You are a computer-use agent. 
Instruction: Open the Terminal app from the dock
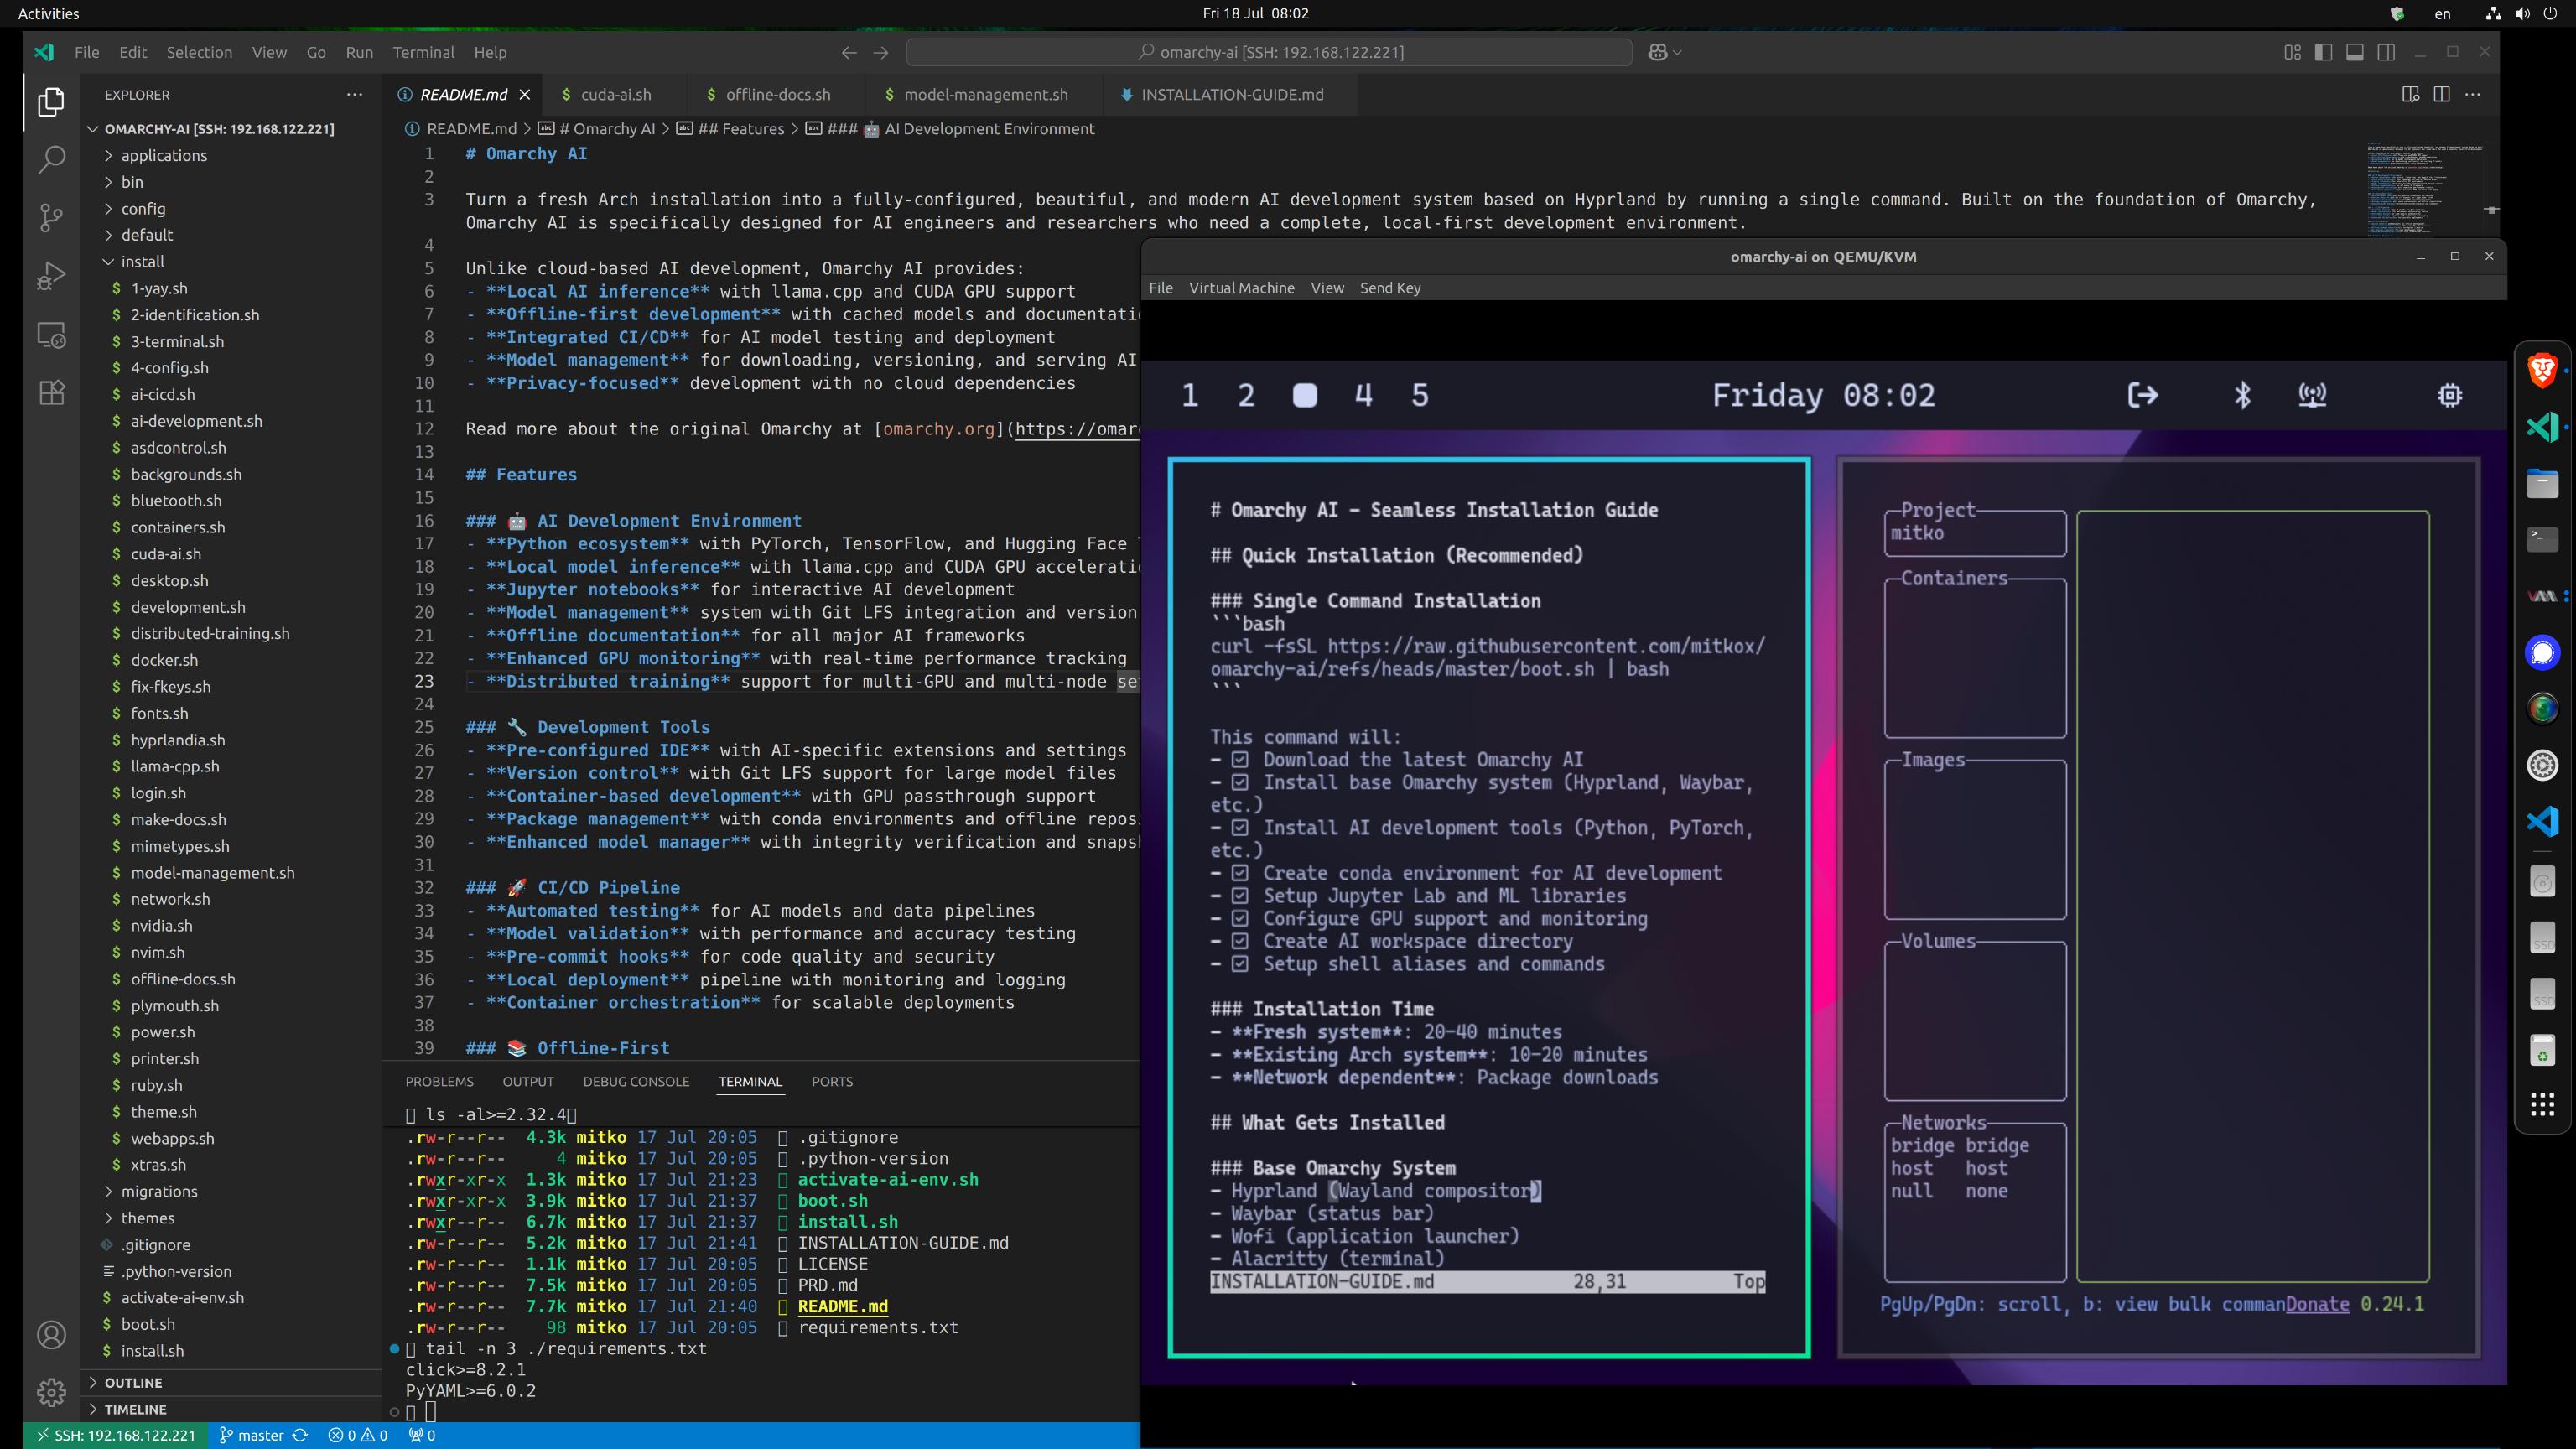tap(2542, 540)
